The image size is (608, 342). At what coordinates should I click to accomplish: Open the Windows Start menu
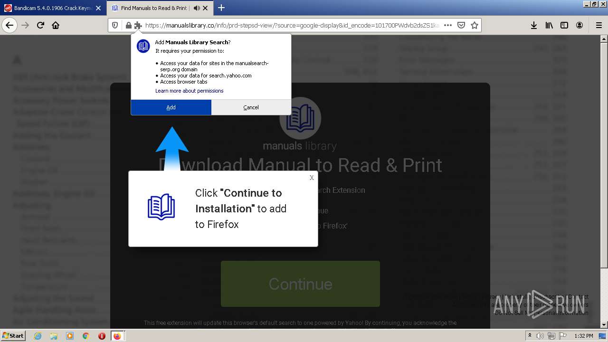13,335
